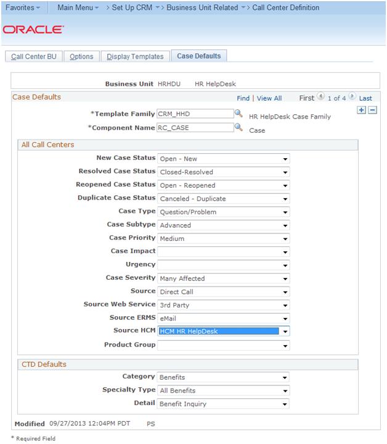Open the empty Urgency dropdown
This screenshot has width=387, height=444.
(x=224, y=265)
